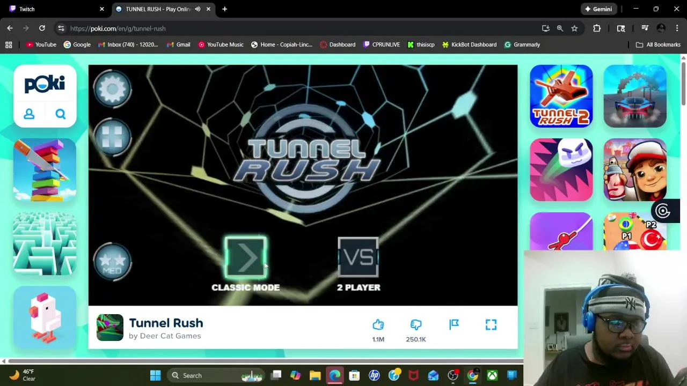Close the Twitch tab
This screenshot has height=386, width=687.
point(101,9)
